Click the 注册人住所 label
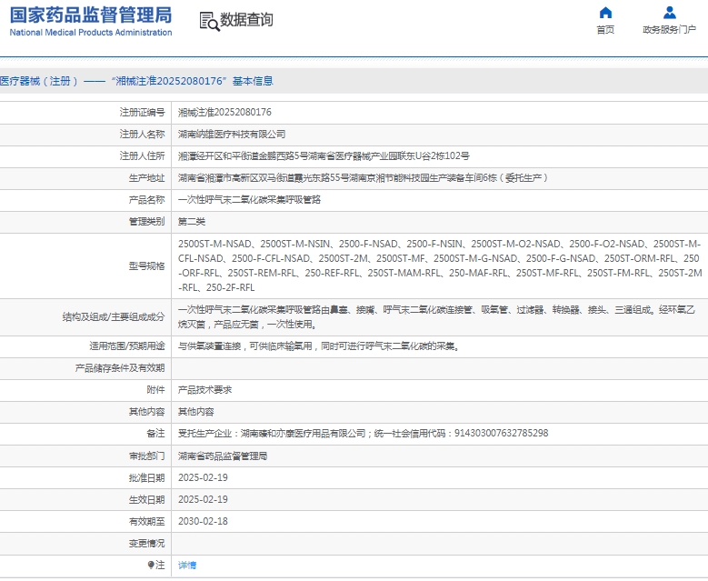Screen dimensions: 708x581 click(x=142, y=155)
